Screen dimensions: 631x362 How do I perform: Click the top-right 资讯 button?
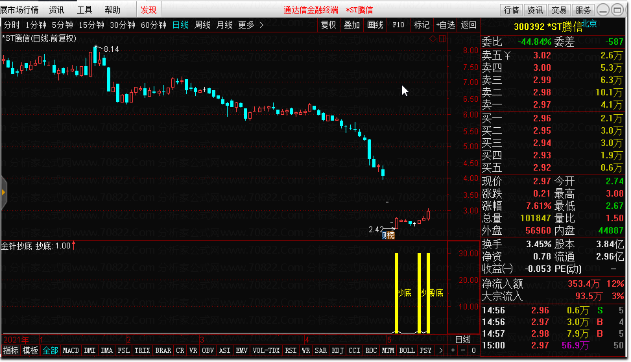(535, 10)
